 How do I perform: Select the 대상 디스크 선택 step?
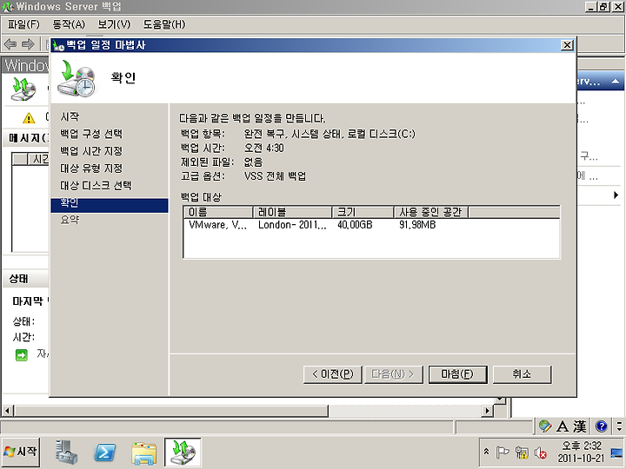point(96,186)
